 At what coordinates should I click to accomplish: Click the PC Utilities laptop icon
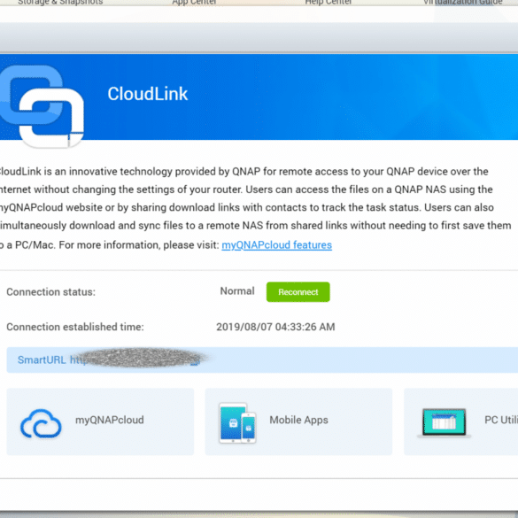(x=445, y=422)
